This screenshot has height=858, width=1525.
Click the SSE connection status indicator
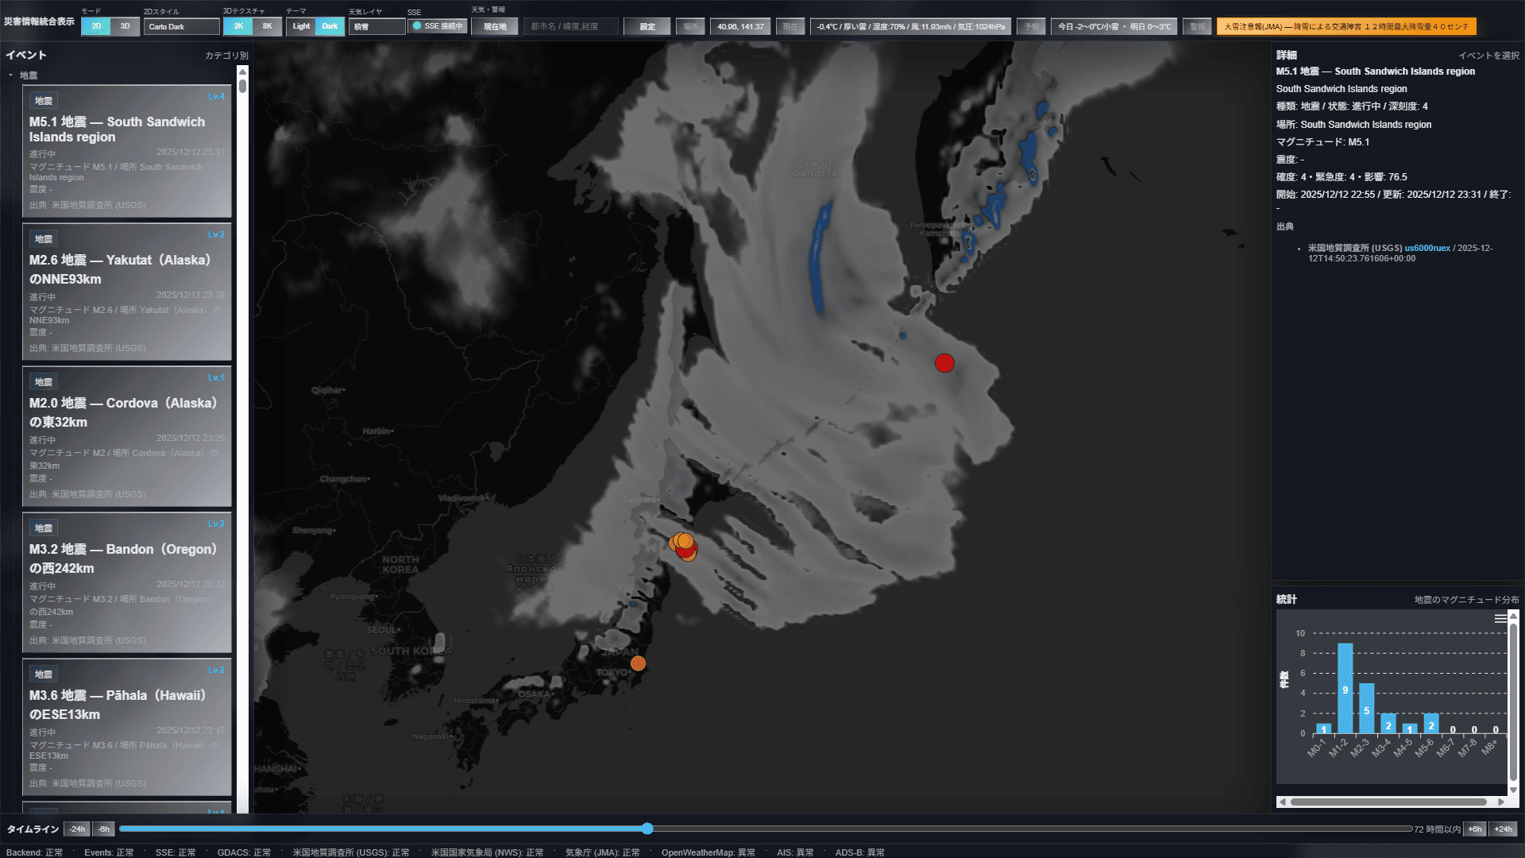(x=438, y=26)
